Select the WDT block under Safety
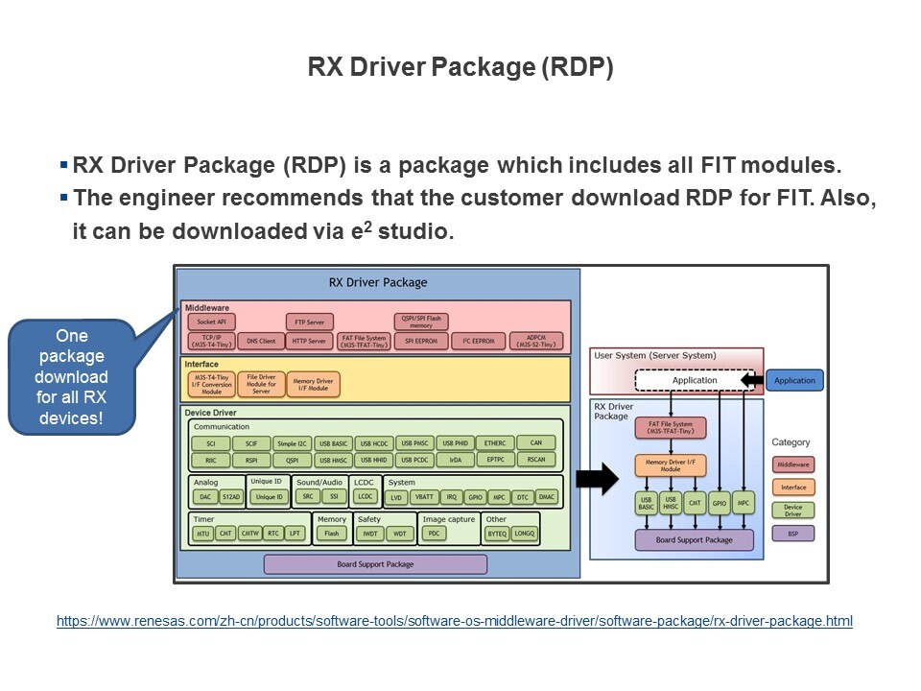 coord(400,533)
